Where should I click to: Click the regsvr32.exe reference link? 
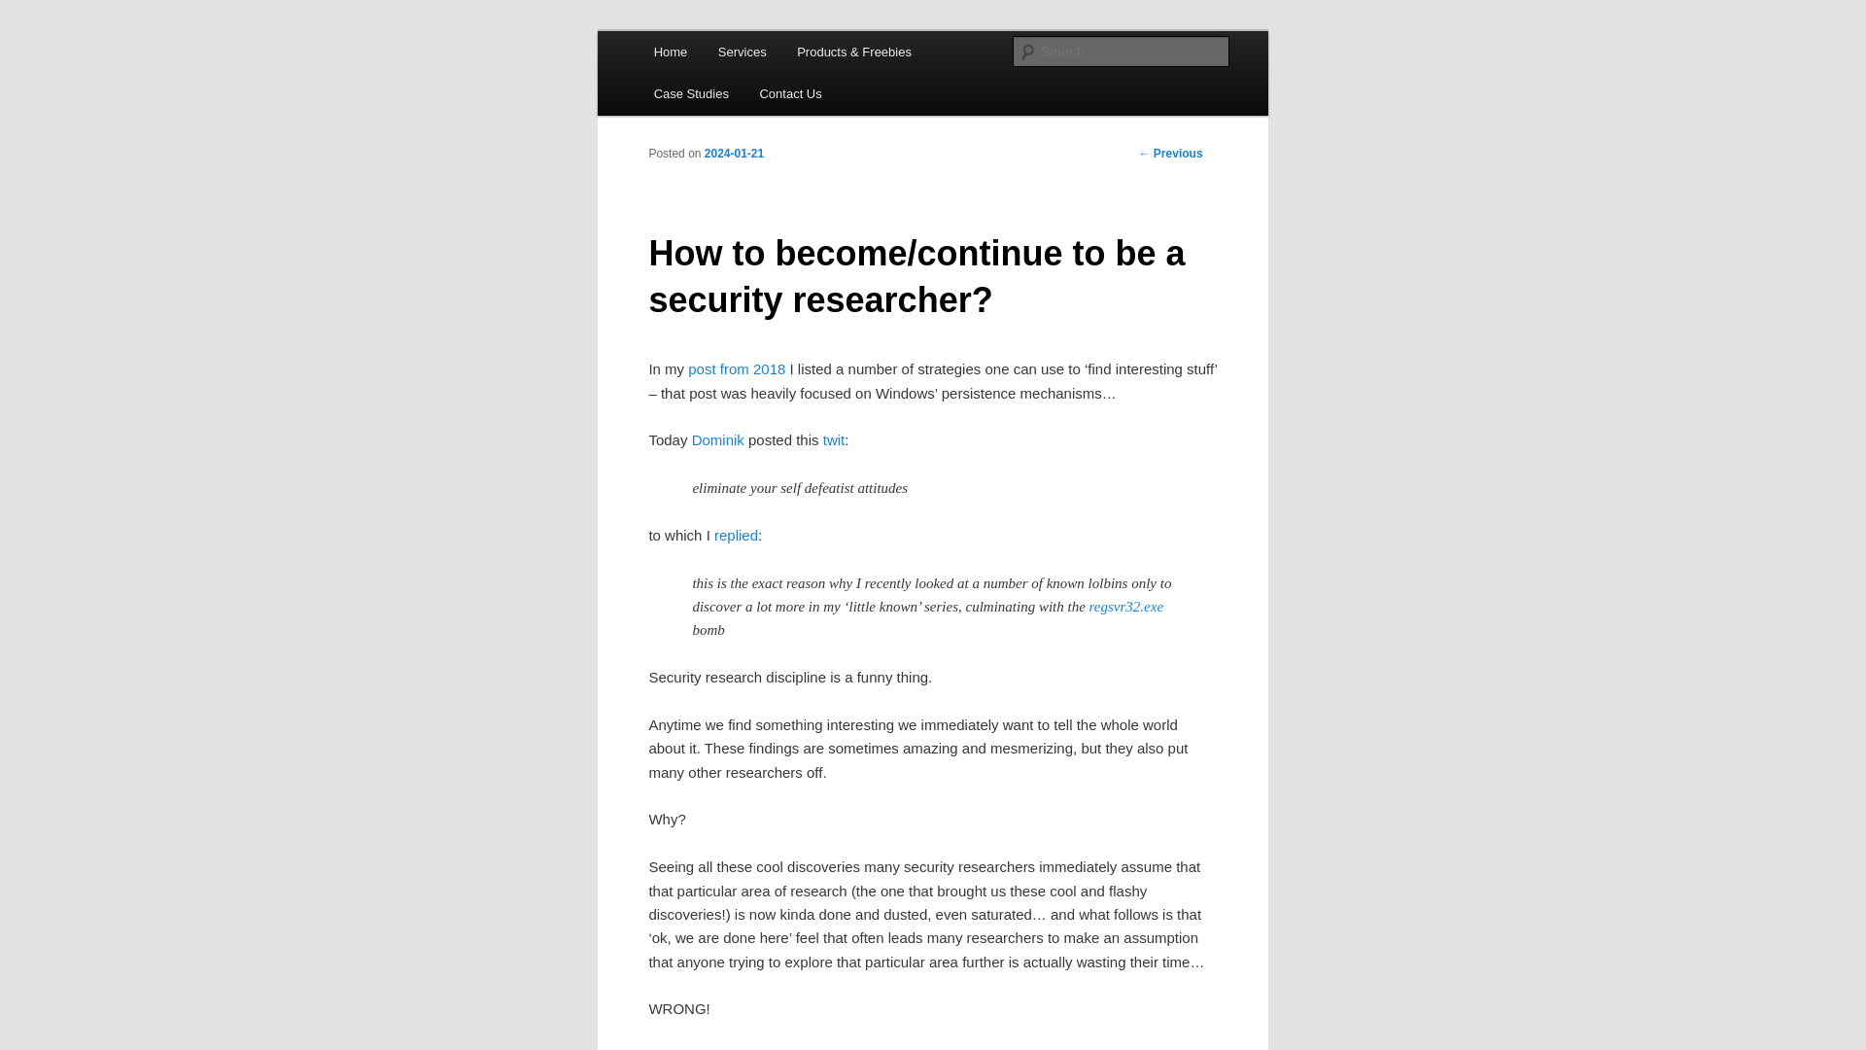pyautogui.click(x=1125, y=605)
